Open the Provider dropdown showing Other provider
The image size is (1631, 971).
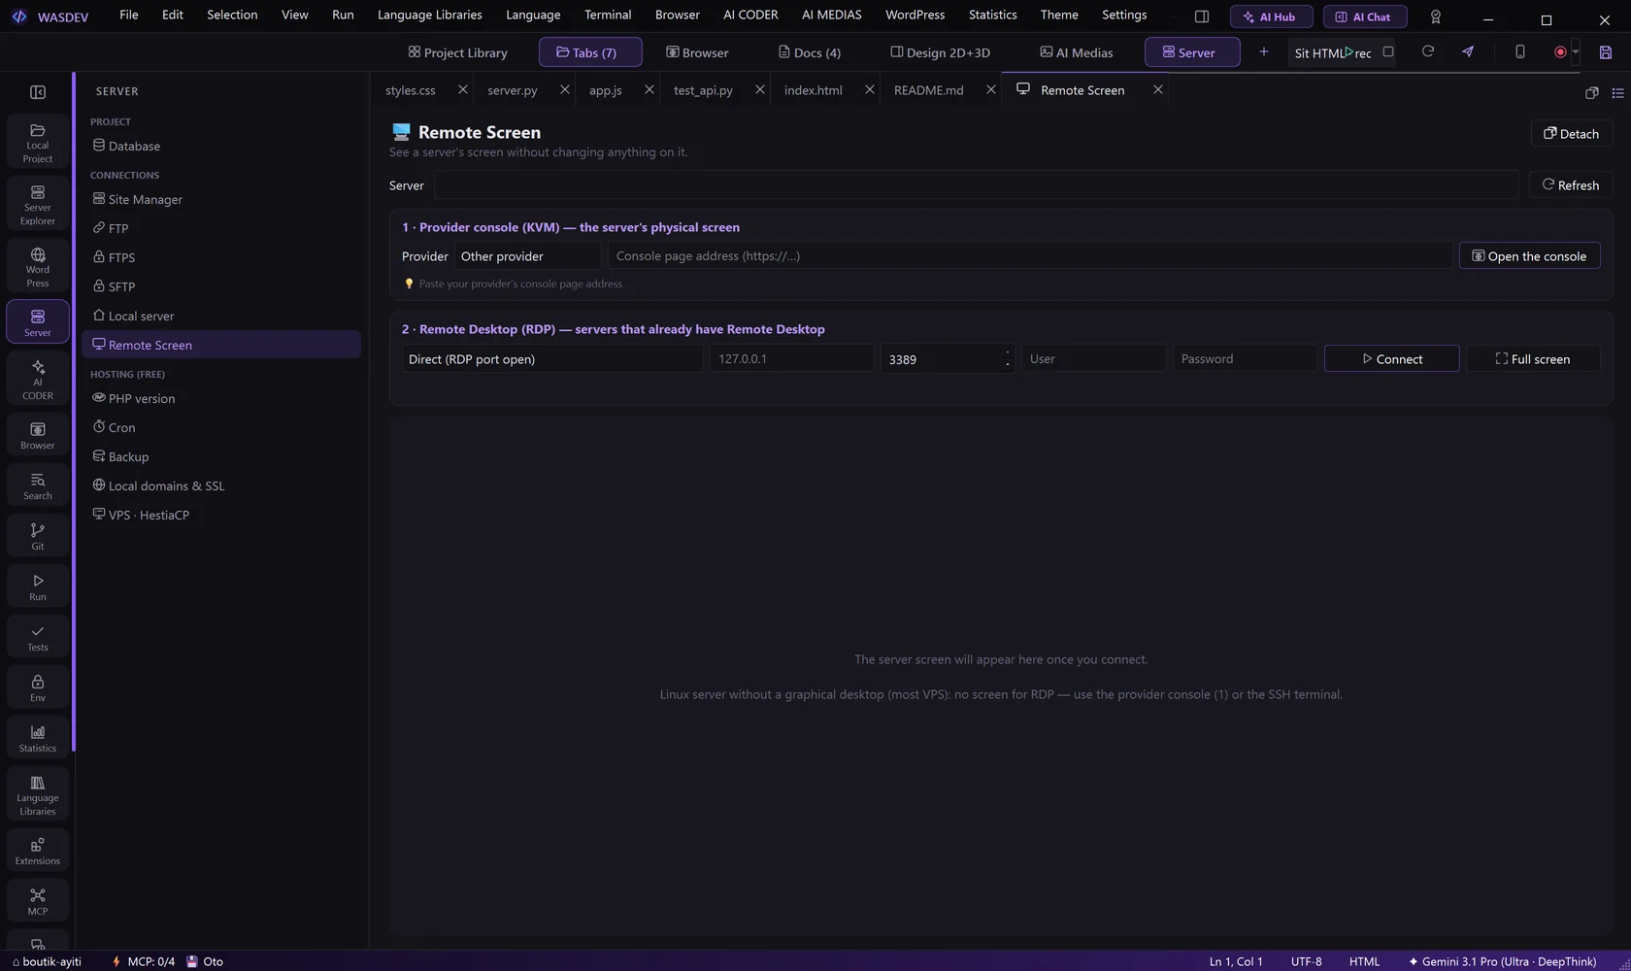tap(528, 256)
